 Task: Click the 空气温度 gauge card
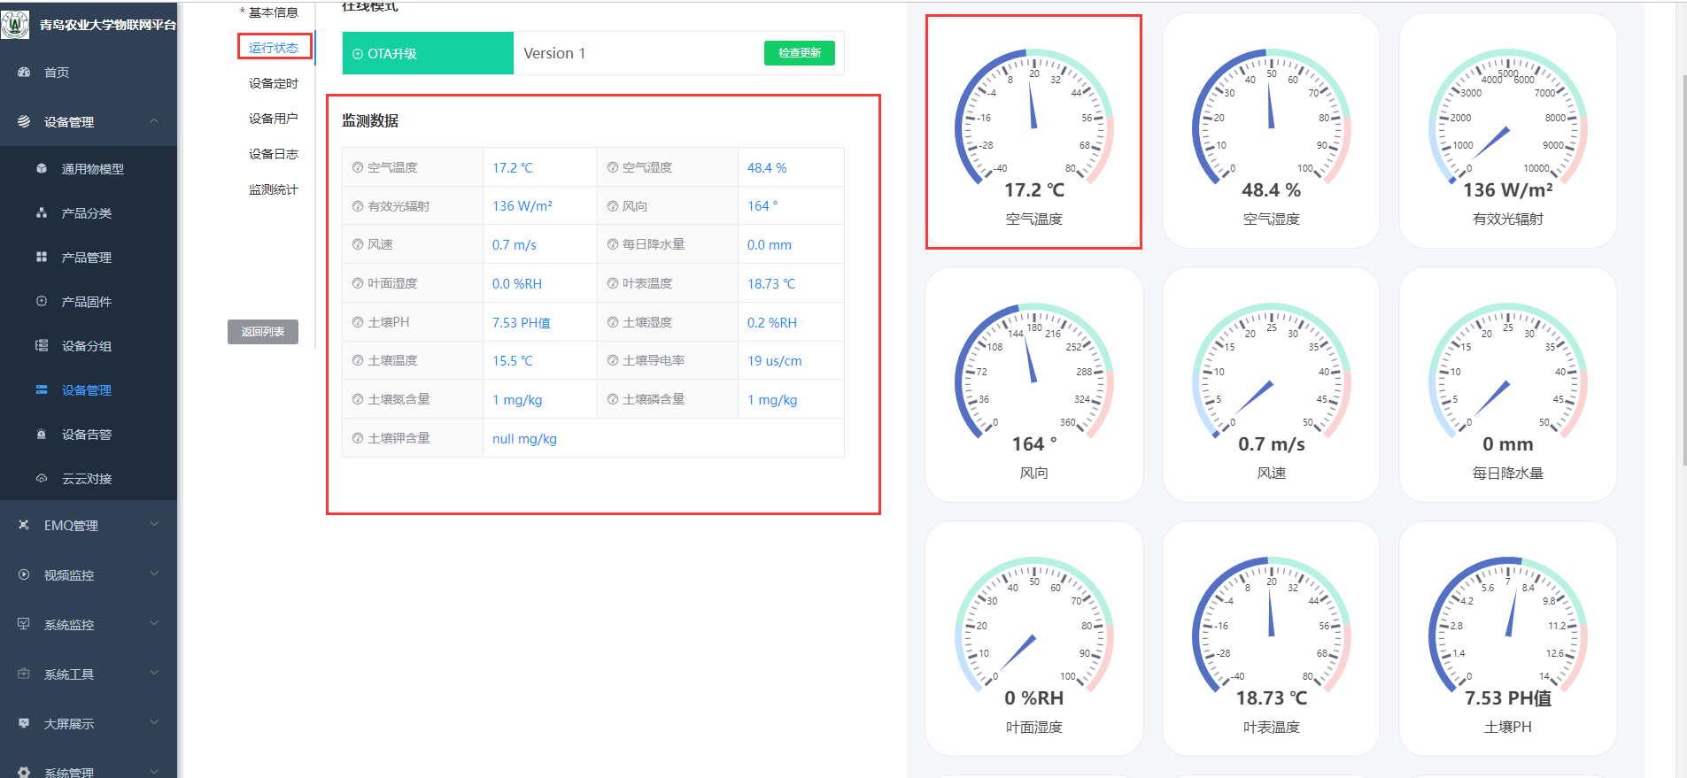(1033, 133)
